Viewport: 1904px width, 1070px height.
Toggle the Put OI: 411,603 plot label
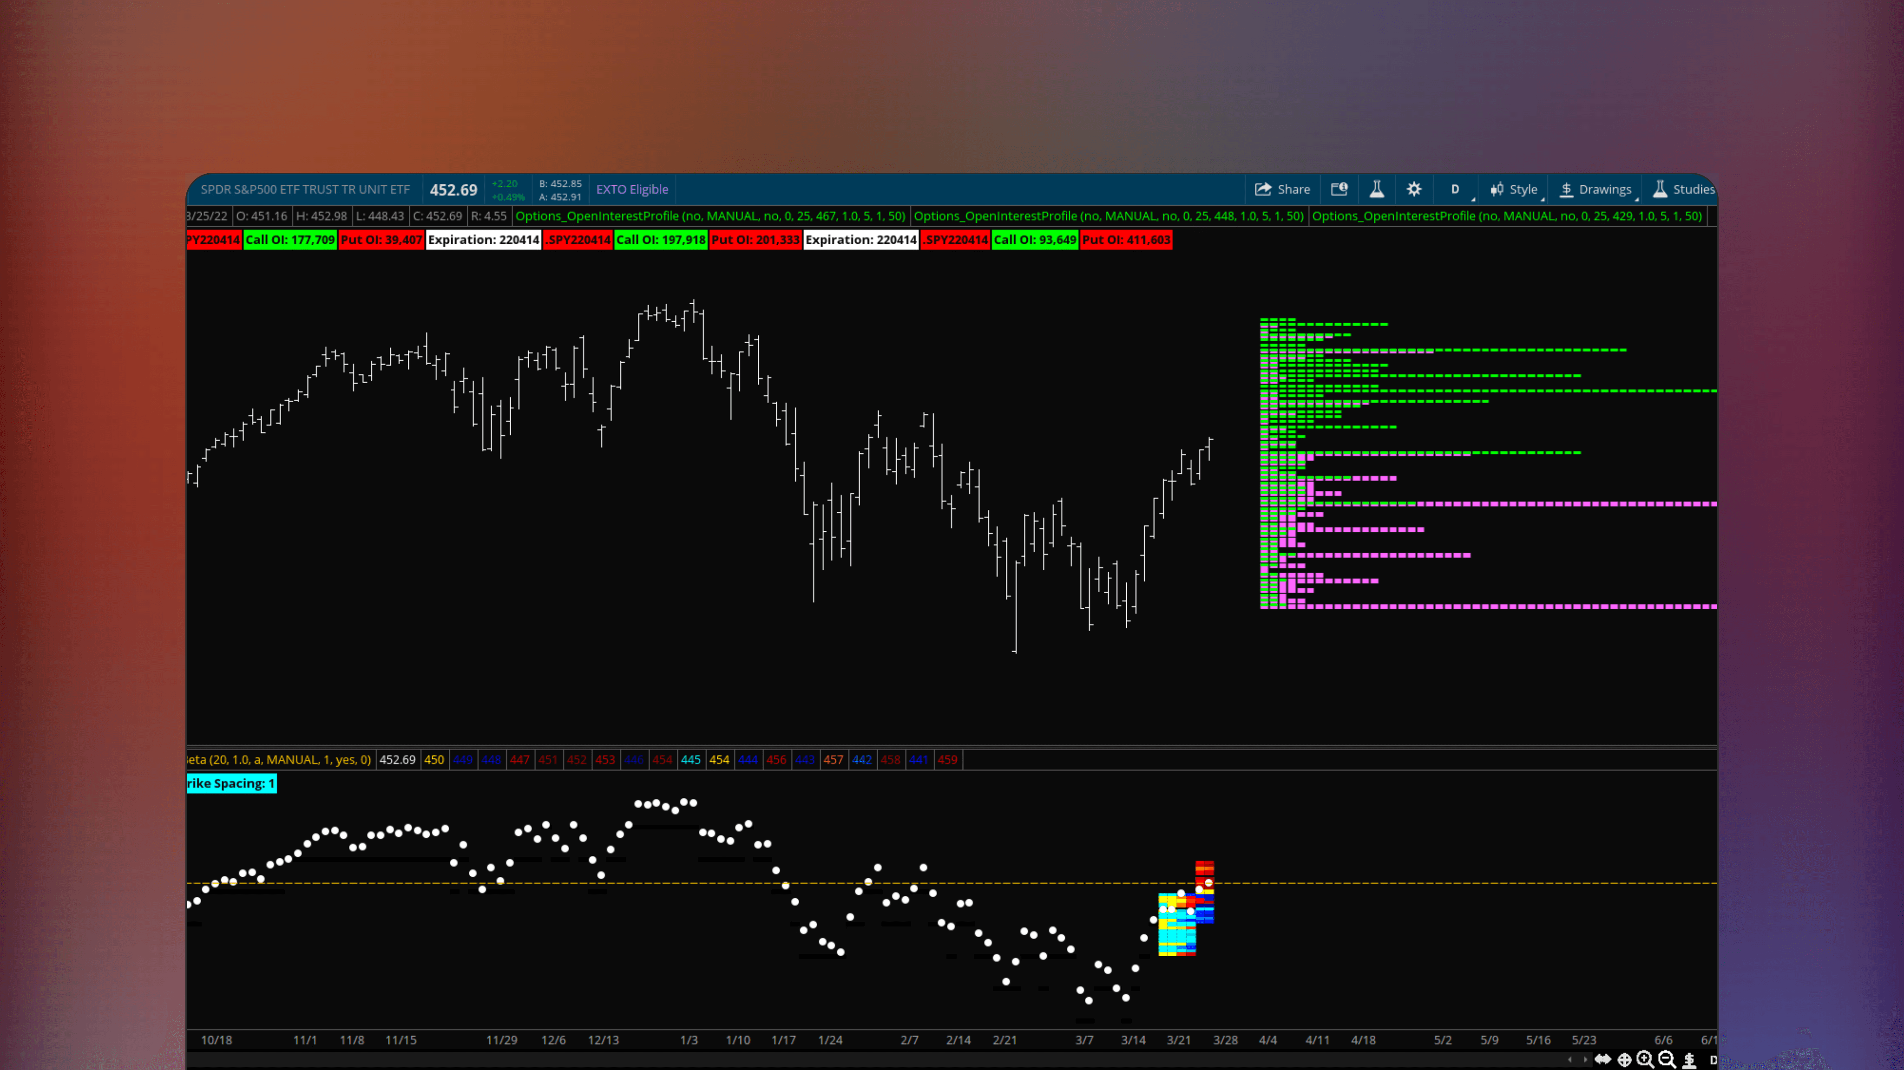tap(1126, 239)
